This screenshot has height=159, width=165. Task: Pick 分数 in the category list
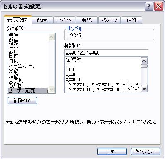pos(28,71)
